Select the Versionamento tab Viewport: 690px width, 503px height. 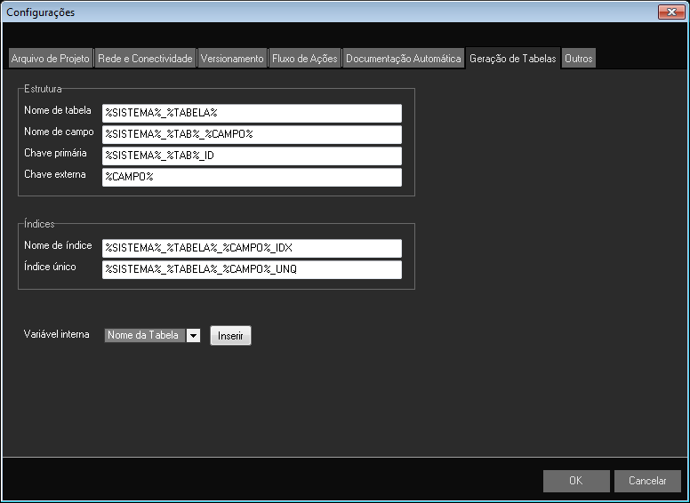click(x=232, y=59)
